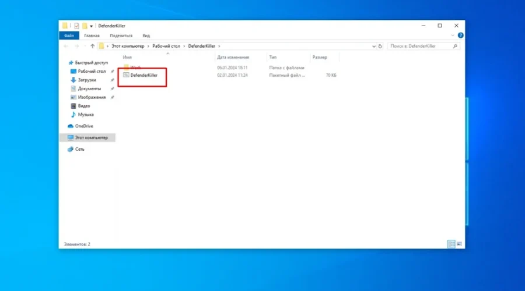Select Этот компьютер in the navigation pane
This screenshot has height=291, width=525.
87,138
